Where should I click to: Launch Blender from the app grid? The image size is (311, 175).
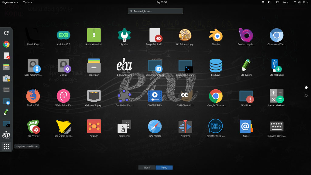[216, 37]
